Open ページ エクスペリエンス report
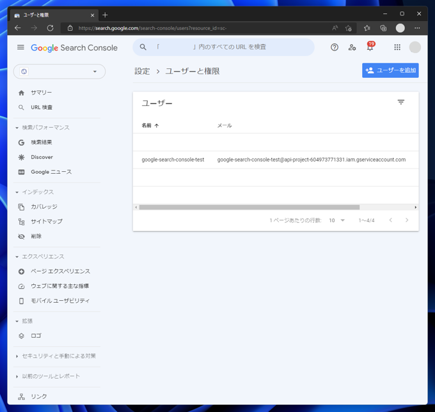The width and height of the screenshot is (435, 412). [x=61, y=271]
